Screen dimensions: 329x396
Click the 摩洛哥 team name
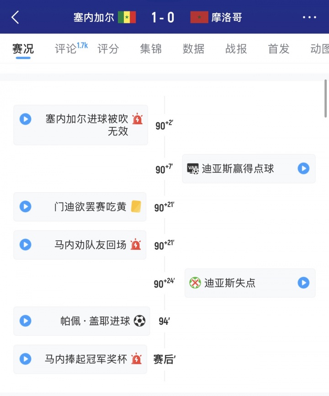227,17
